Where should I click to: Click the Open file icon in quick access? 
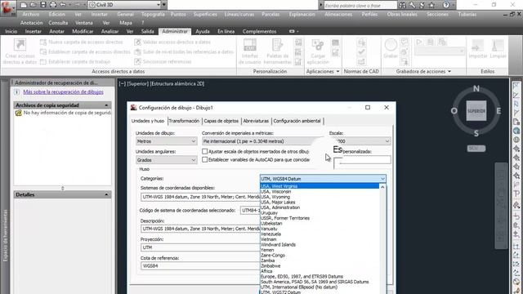(33, 5)
